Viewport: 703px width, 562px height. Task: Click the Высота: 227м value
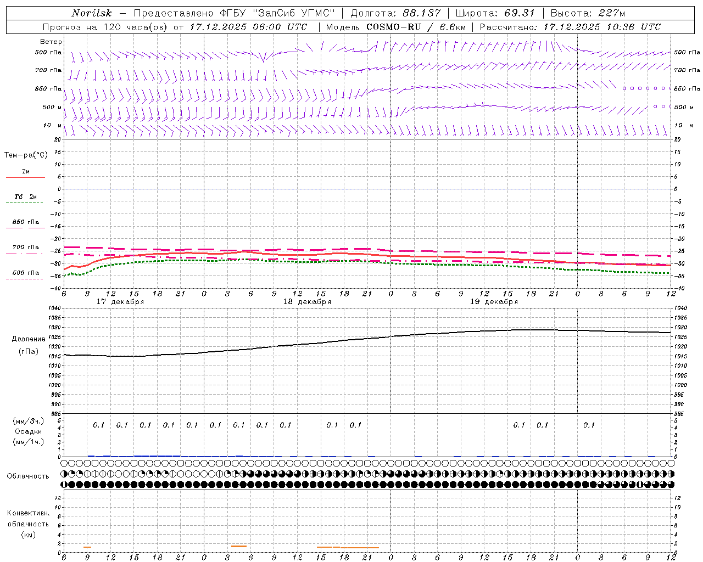(x=588, y=13)
